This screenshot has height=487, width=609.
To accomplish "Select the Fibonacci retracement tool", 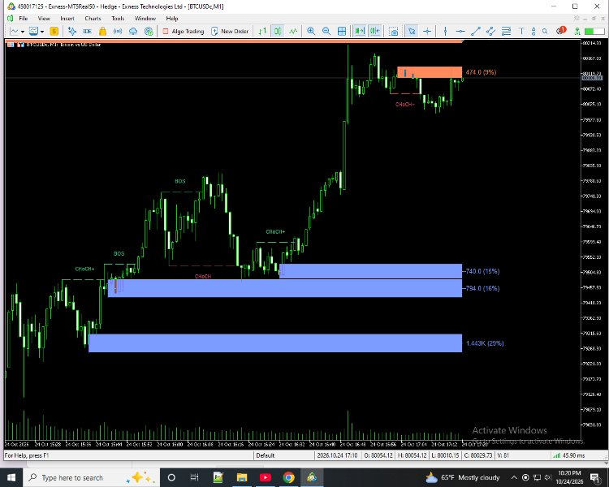I will click(506, 32).
